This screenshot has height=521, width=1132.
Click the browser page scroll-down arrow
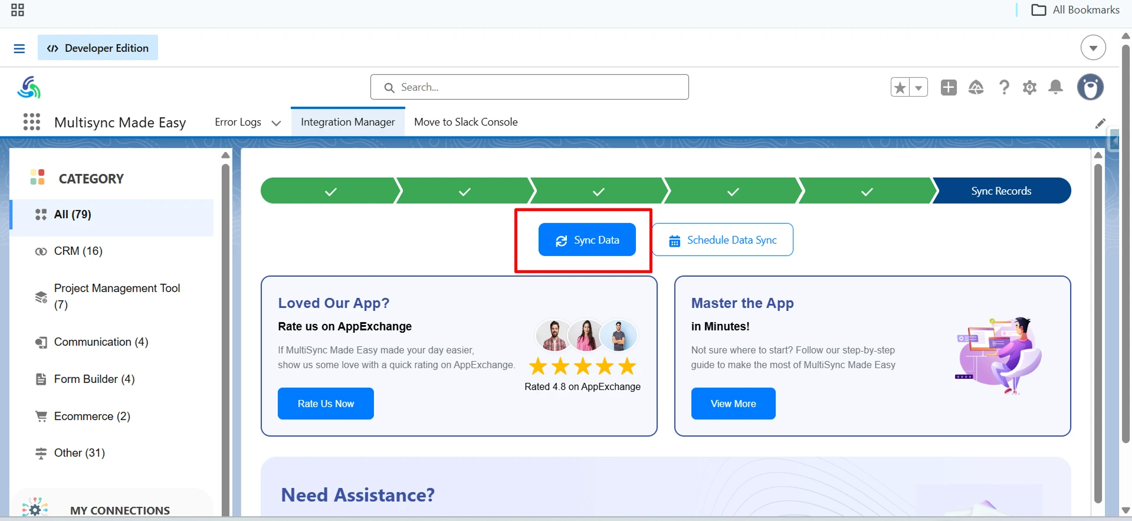(1126, 510)
